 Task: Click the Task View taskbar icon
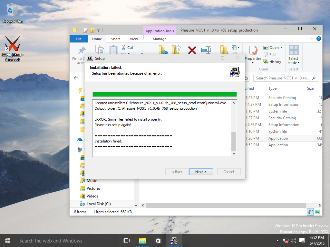pyautogui.click(x=126, y=241)
